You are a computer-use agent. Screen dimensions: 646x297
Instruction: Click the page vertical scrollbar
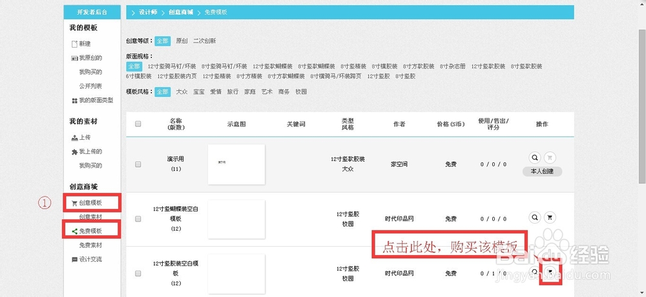642,107
